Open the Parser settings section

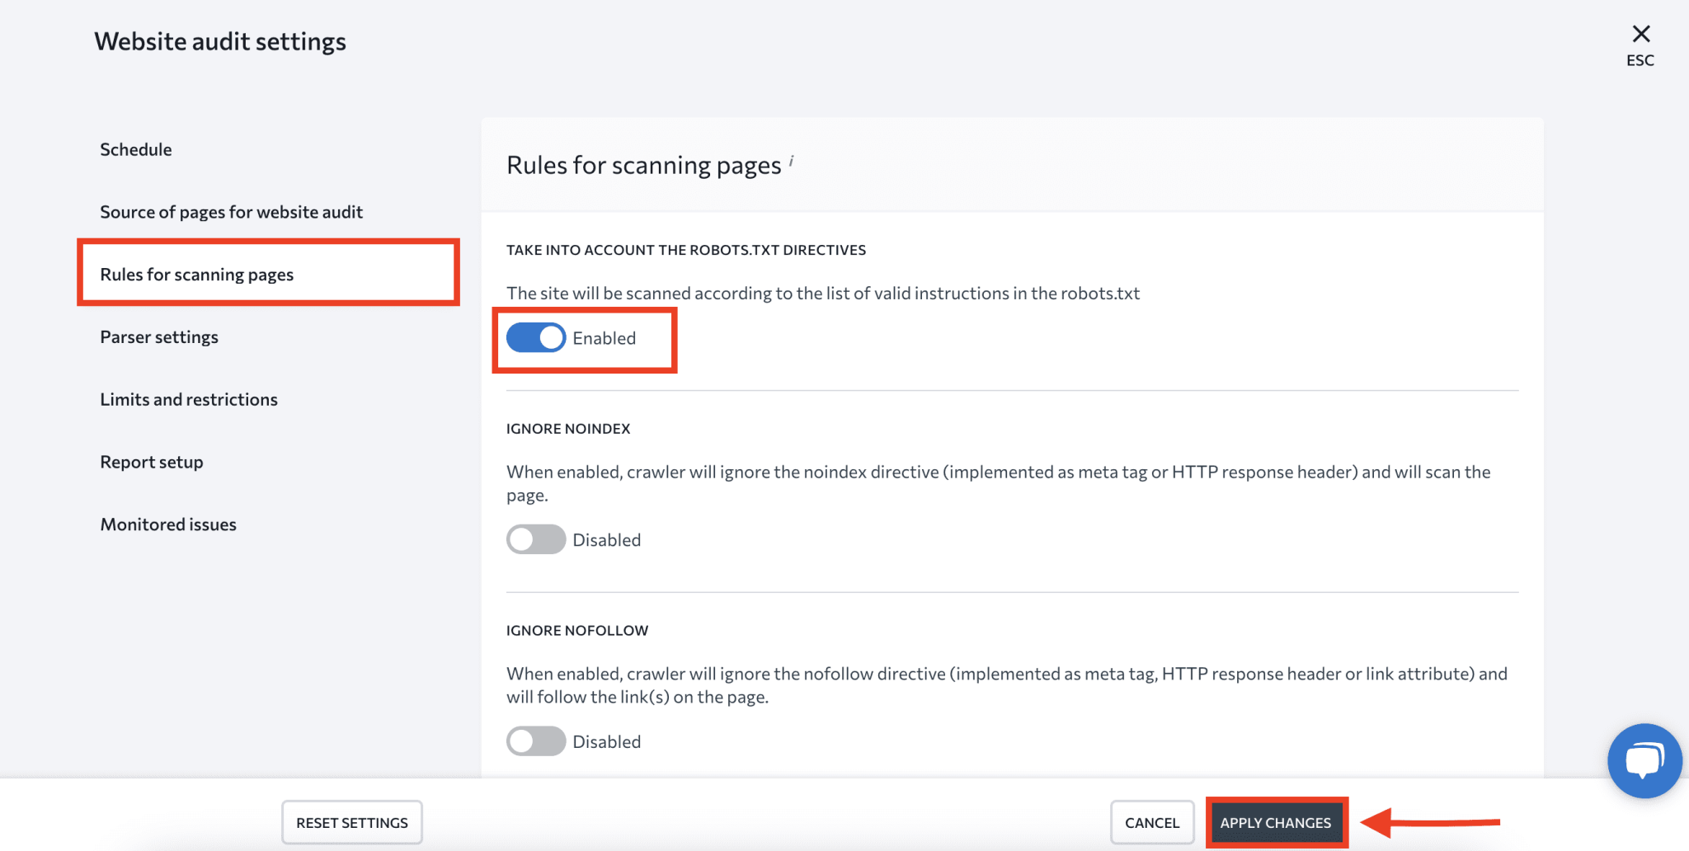[x=159, y=336]
